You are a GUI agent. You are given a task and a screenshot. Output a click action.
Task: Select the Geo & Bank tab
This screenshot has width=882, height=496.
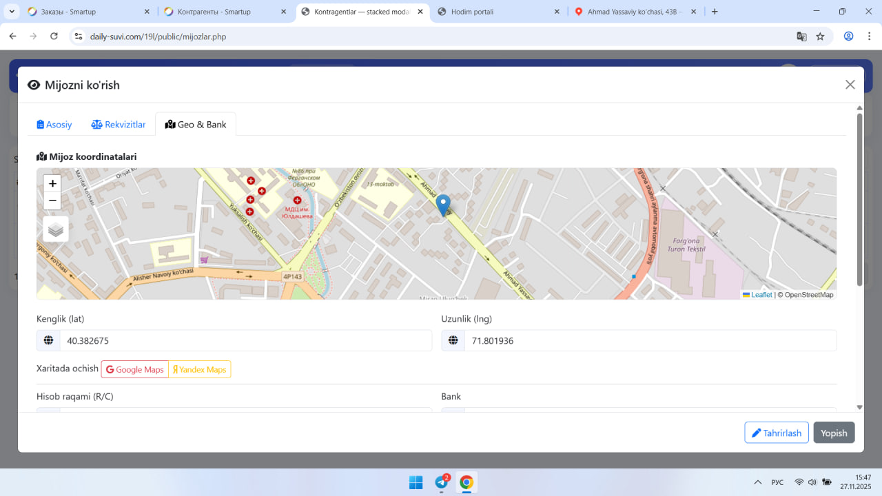pyautogui.click(x=196, y=125)
